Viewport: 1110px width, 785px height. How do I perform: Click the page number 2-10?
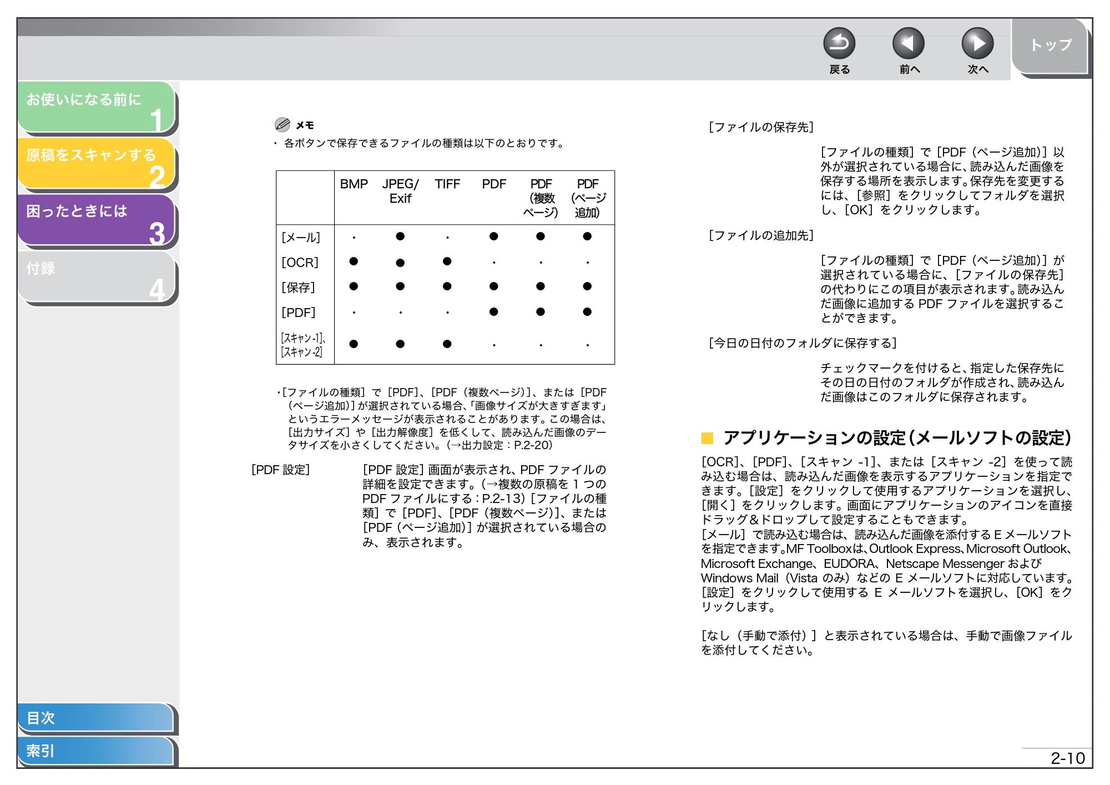click(1067, 758)
